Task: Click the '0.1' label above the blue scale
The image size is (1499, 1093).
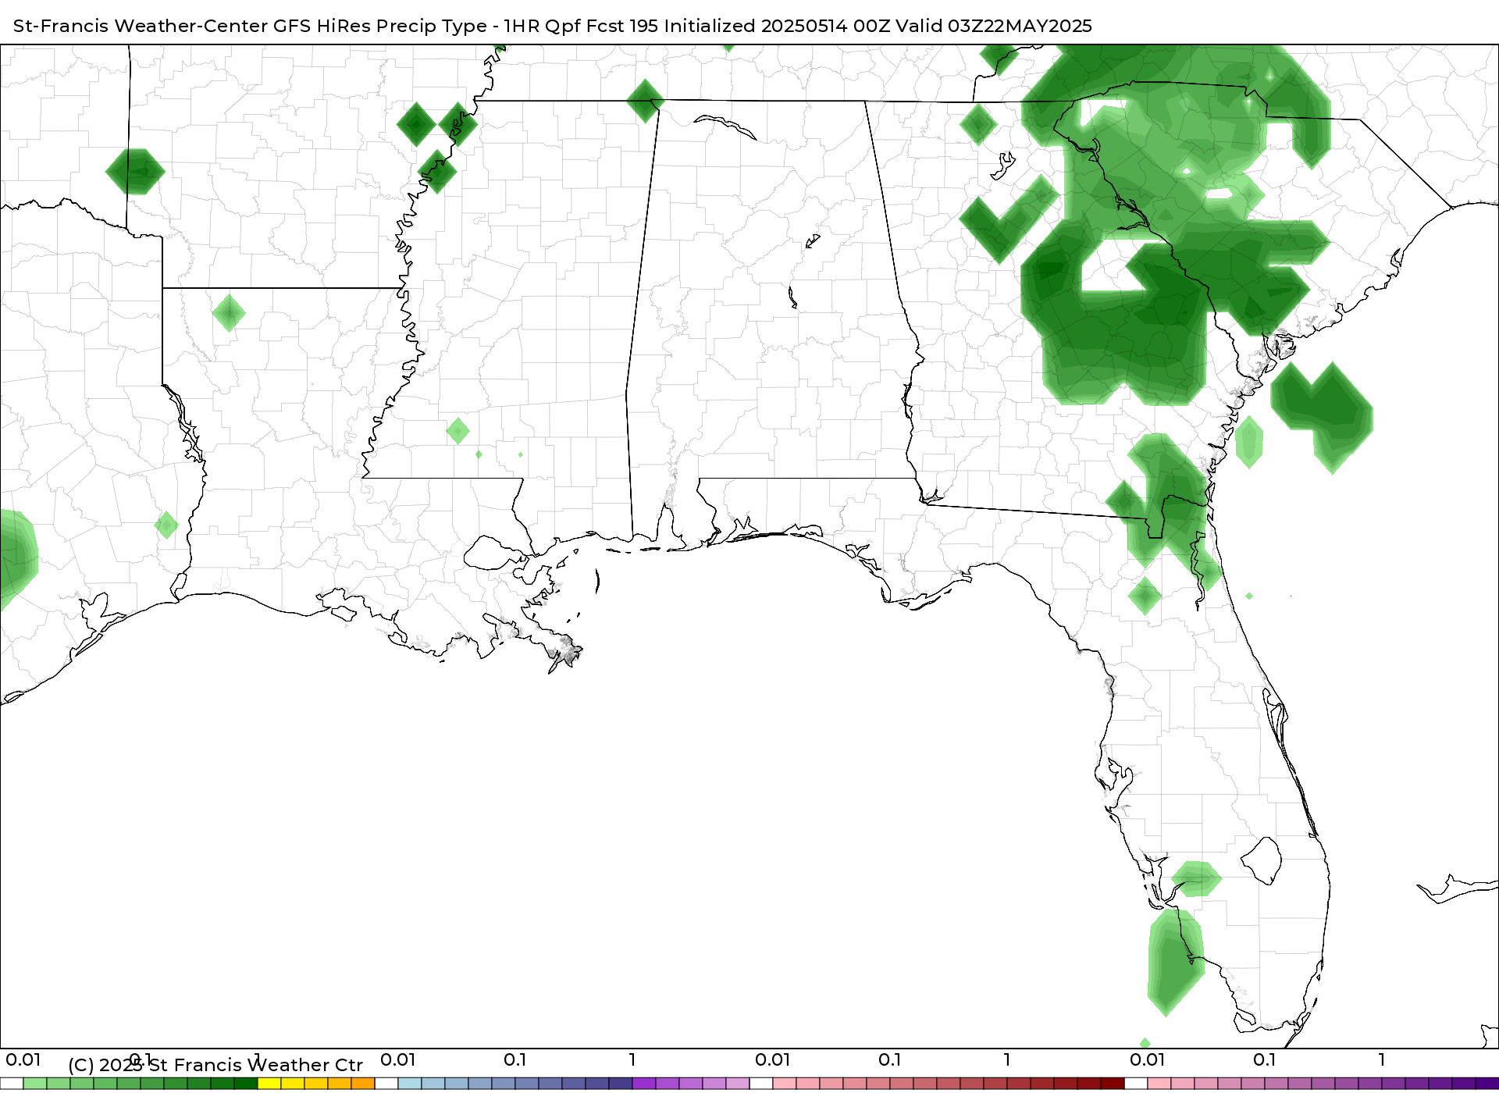Action: (515, 1060)
